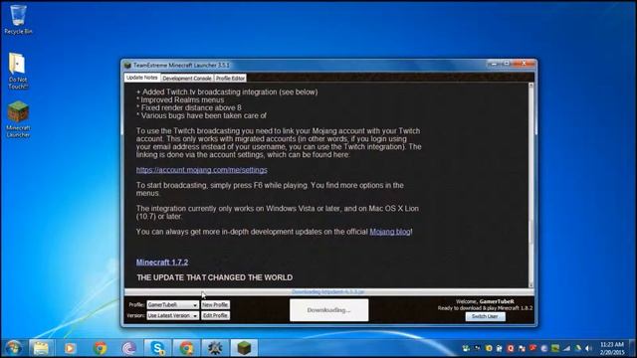Click the launcher window title bar icon
This screenshot has width=637, height=358.
pyautogui.click(x=127, y=65)
